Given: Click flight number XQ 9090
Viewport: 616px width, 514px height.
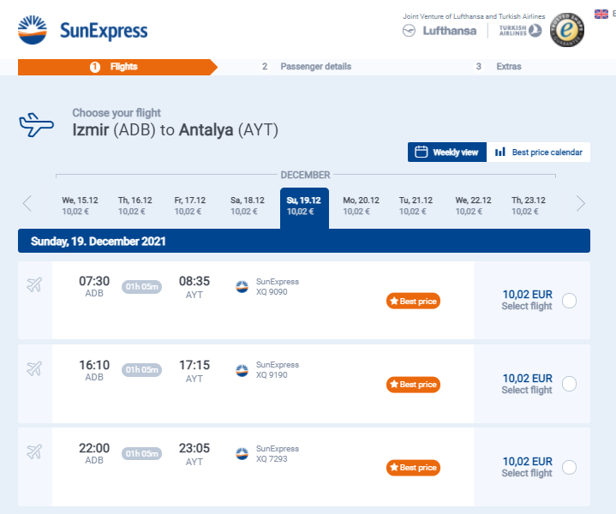Looking at the screenshot, I should (x=272, y=292).
